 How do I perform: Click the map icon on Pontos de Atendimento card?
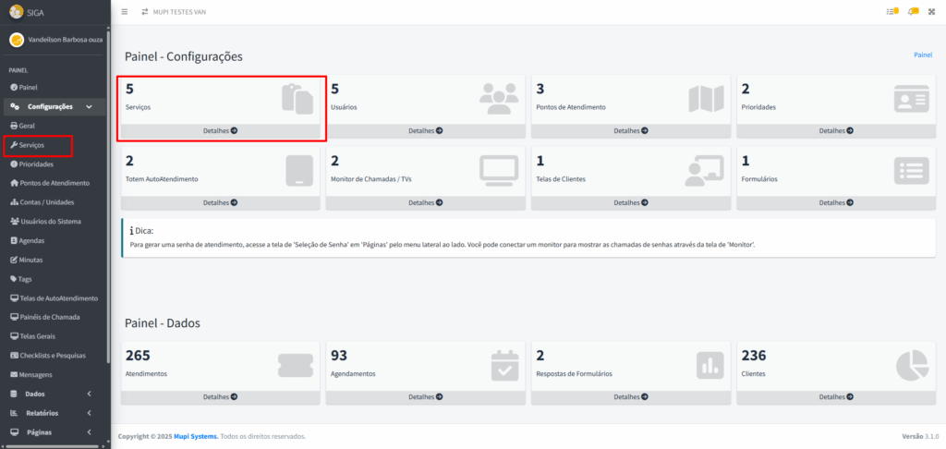pyautogui.click(x=705, y=98)
